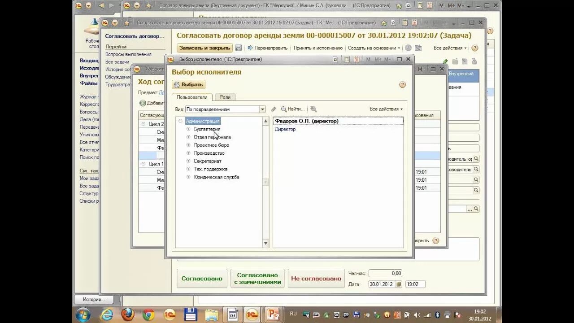The image size is (574, 323).
Task: Click the Bluetooth tray icon
Action: click(x=436, y=315)
